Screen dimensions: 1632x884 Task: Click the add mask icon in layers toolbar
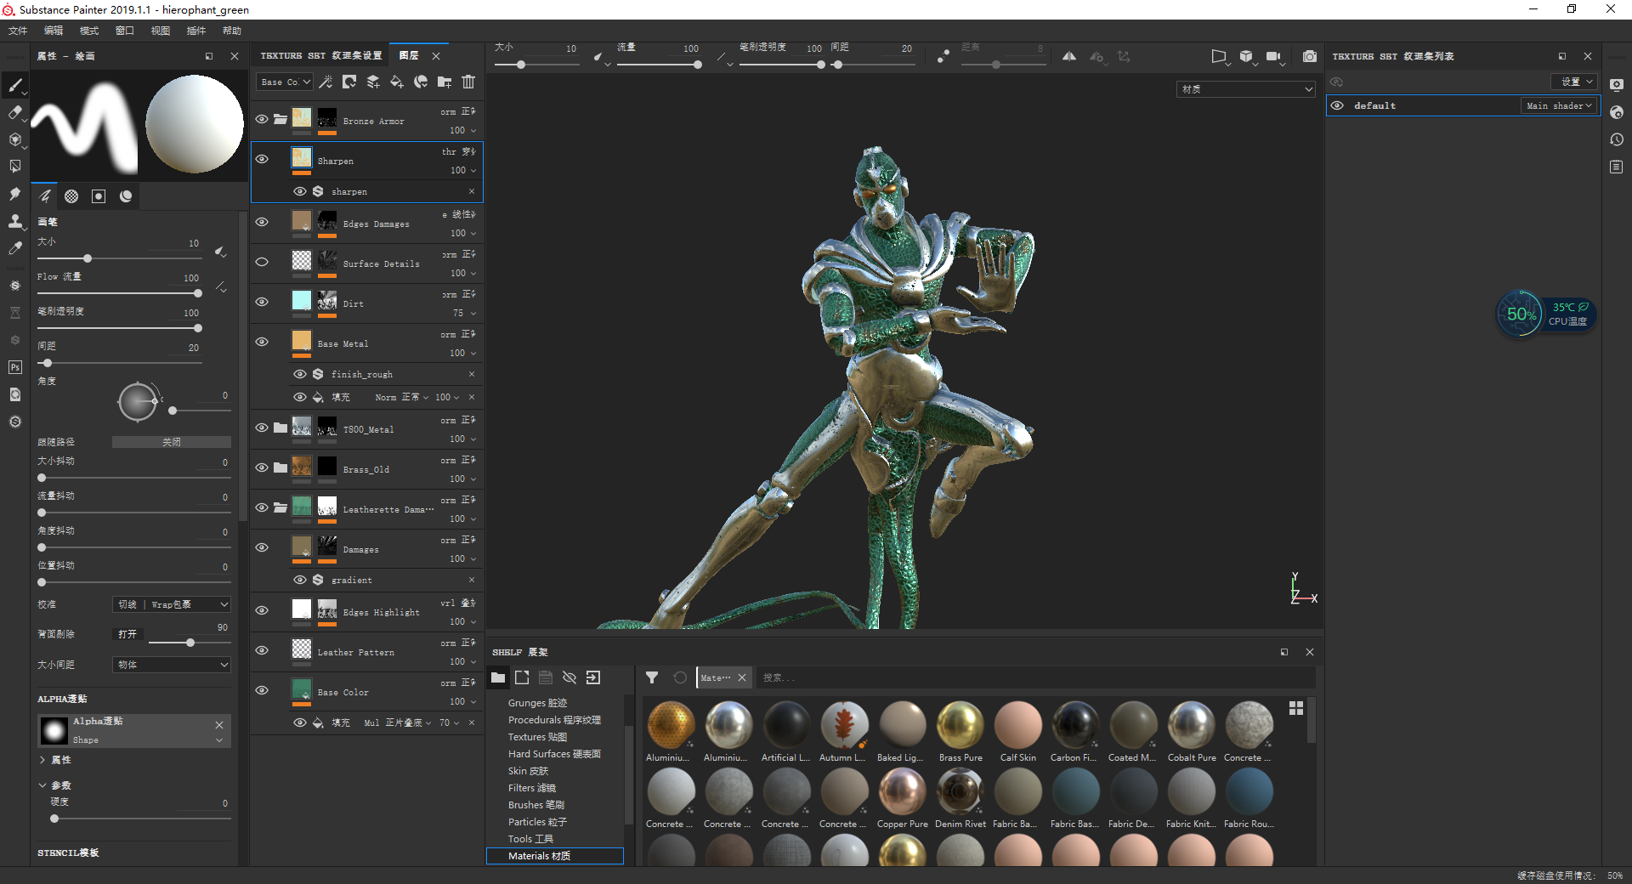(x=349, y=82)
